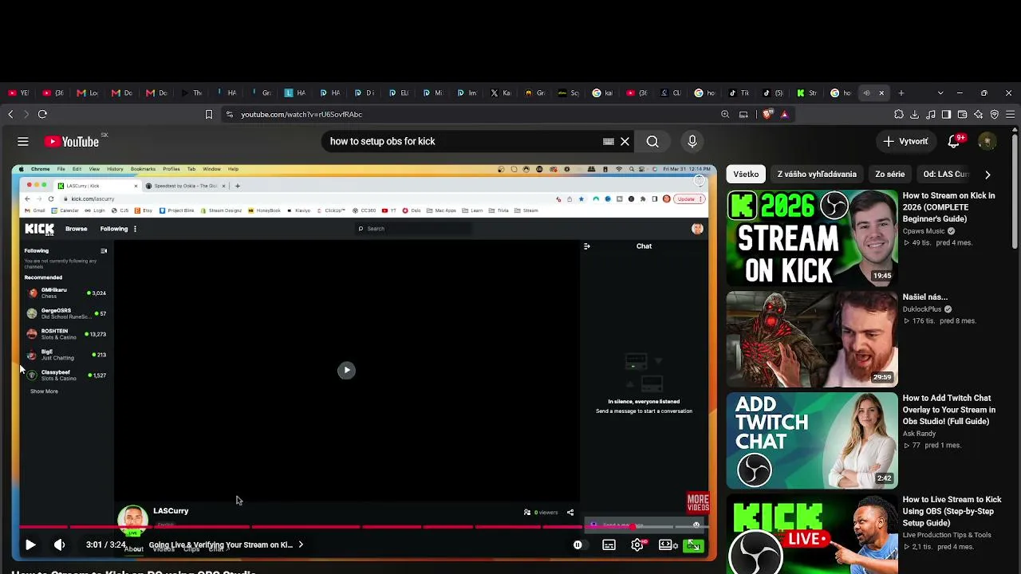
Task: Submit search with the magnifier button
Action: pos(652,142)
